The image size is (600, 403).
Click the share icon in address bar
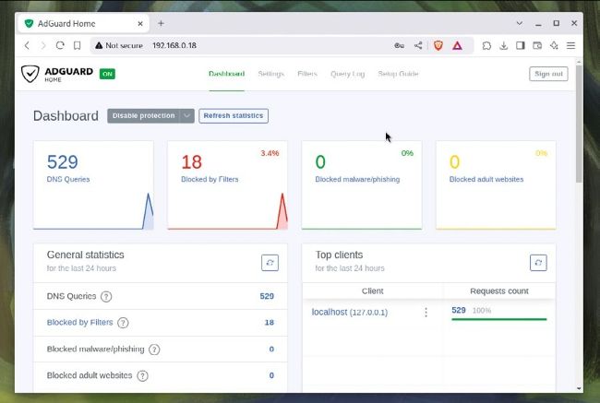pos(418,45)
